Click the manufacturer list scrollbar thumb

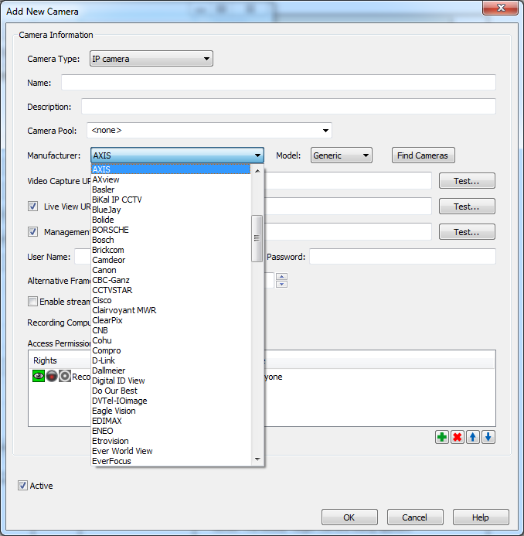tap(257, 238)
